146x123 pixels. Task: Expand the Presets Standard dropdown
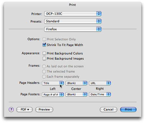(73, 21)
